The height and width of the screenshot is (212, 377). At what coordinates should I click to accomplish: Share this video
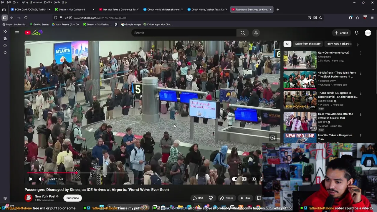click(226, 198)
